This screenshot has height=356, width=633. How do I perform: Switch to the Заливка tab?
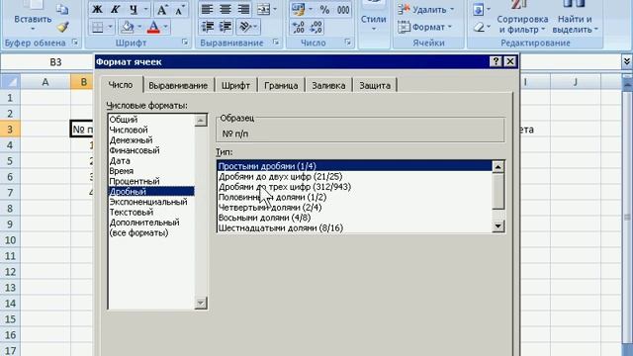(328, 86)
